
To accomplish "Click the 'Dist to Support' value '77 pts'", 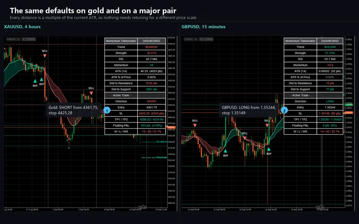I will tap(330, 89).
